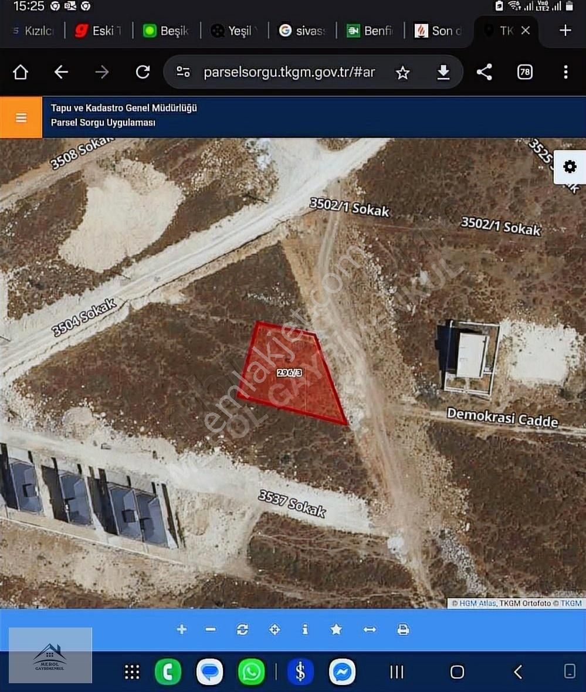This screenshot has width=586, height=692.
Task: Open a new browser tab
Action: tap(565, 30)
